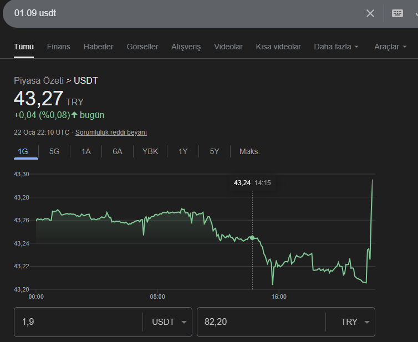
Task: Open the Sorumluluk reddi beyanı link
Action: [x=111, y=132]
